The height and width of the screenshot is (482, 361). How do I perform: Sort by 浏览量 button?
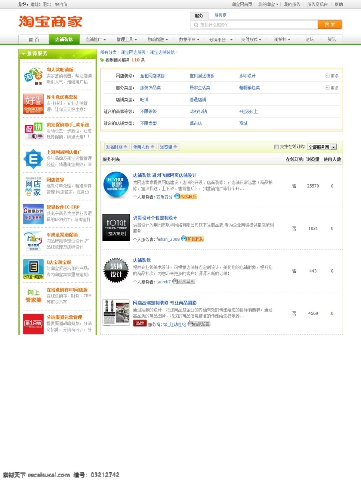pyautogui.click(x=168, y=147)
